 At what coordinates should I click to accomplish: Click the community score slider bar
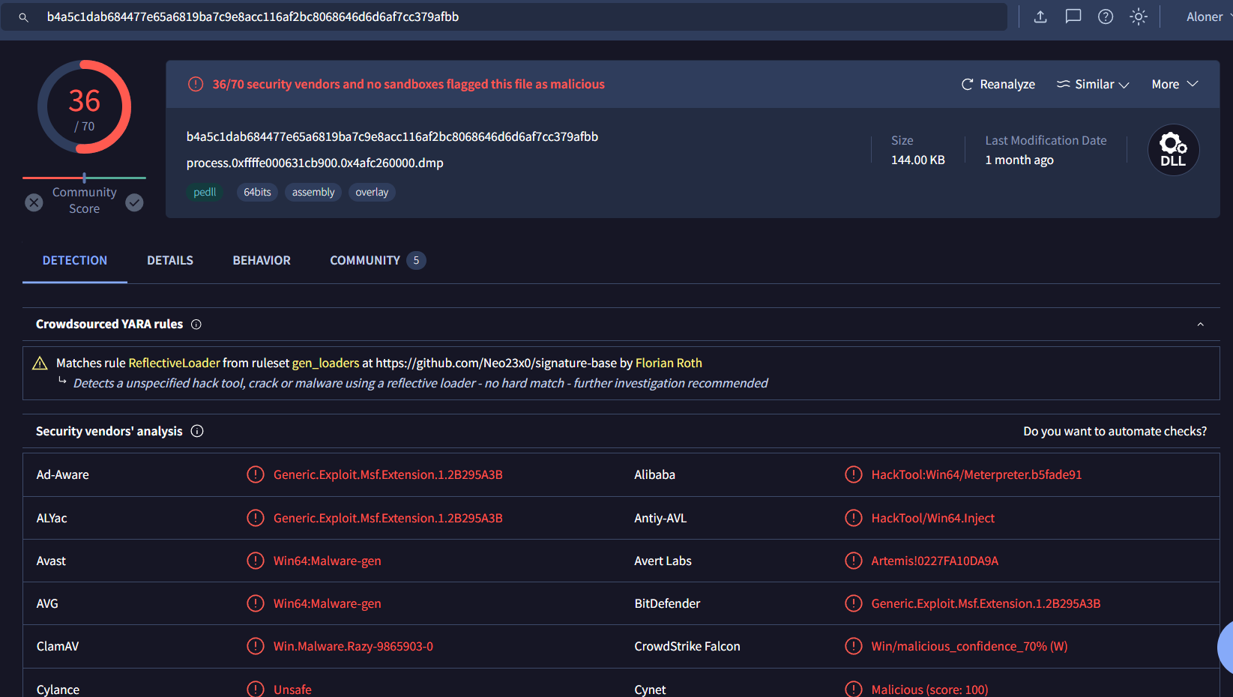[84, 178]
